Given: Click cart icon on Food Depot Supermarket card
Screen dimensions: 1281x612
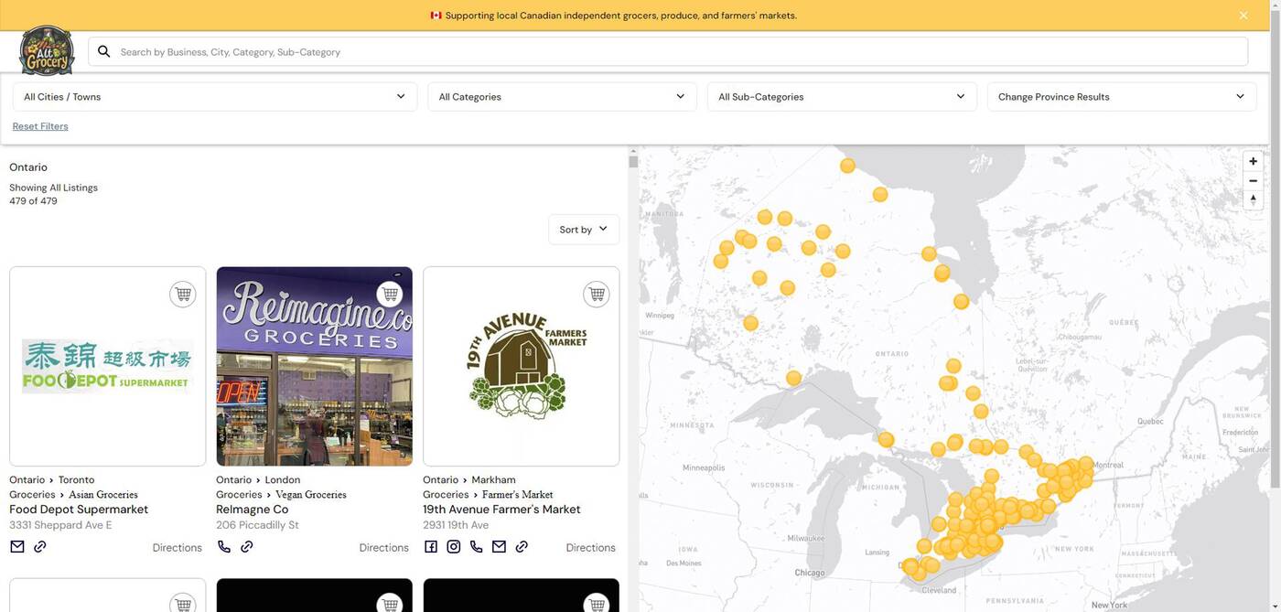Looking at the screenshot, I should click(183, 295).
